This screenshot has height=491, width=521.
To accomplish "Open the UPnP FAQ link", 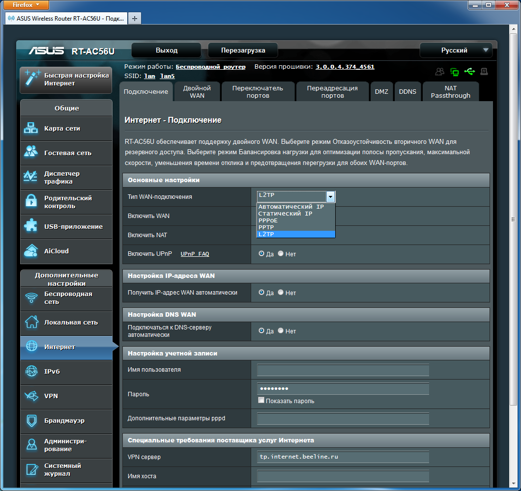I will click(x=195, y=254).
